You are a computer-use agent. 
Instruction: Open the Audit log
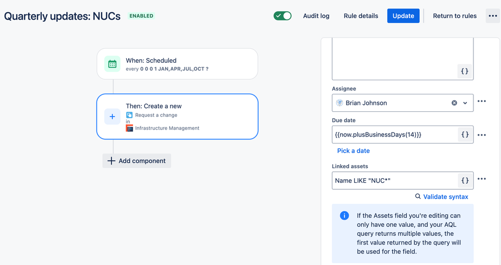click(316, 16)
